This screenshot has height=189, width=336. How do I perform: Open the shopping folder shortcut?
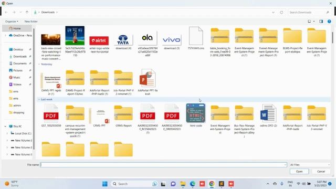point(18,112)
